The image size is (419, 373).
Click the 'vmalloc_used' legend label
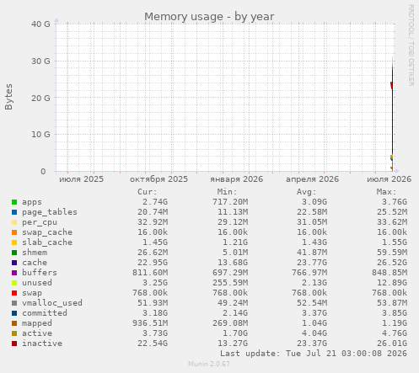52,303
